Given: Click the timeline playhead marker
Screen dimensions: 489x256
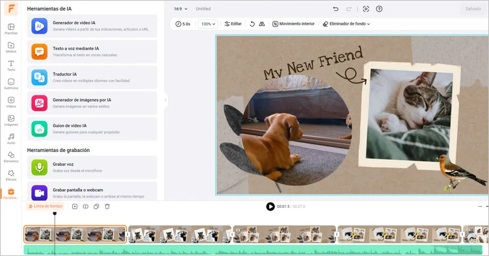Looking at the screenshot, I should (x=55, y=213).
